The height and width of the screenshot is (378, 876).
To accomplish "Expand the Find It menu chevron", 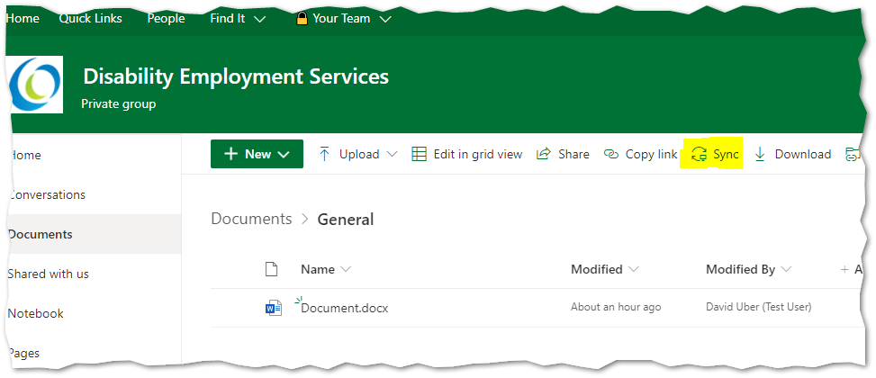I will [259, 19].
